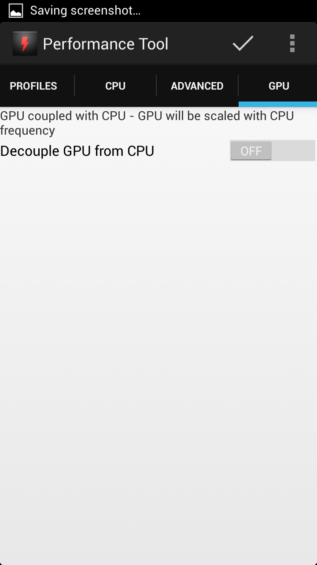The height and width of the screenshot is (565, 317).
Task: Open the three-dot overflow menu
Action: pyautogui.click(x=292, y=43)
